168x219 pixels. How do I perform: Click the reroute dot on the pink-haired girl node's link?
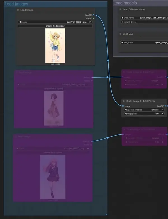point(107,138)
